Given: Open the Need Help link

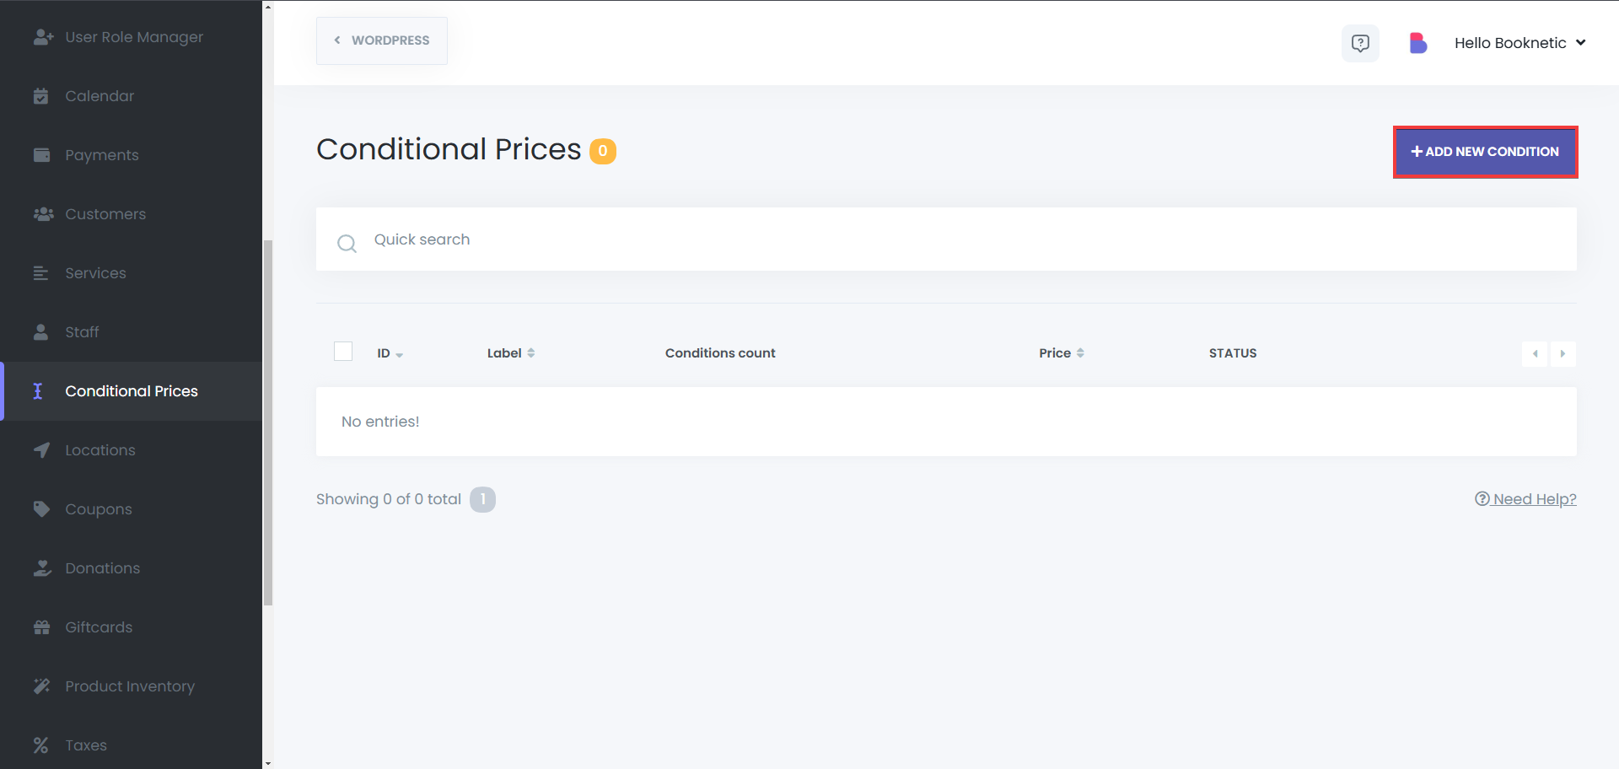Looking at the screenshot, I should pyautogui.click(x=1525, y=499).
